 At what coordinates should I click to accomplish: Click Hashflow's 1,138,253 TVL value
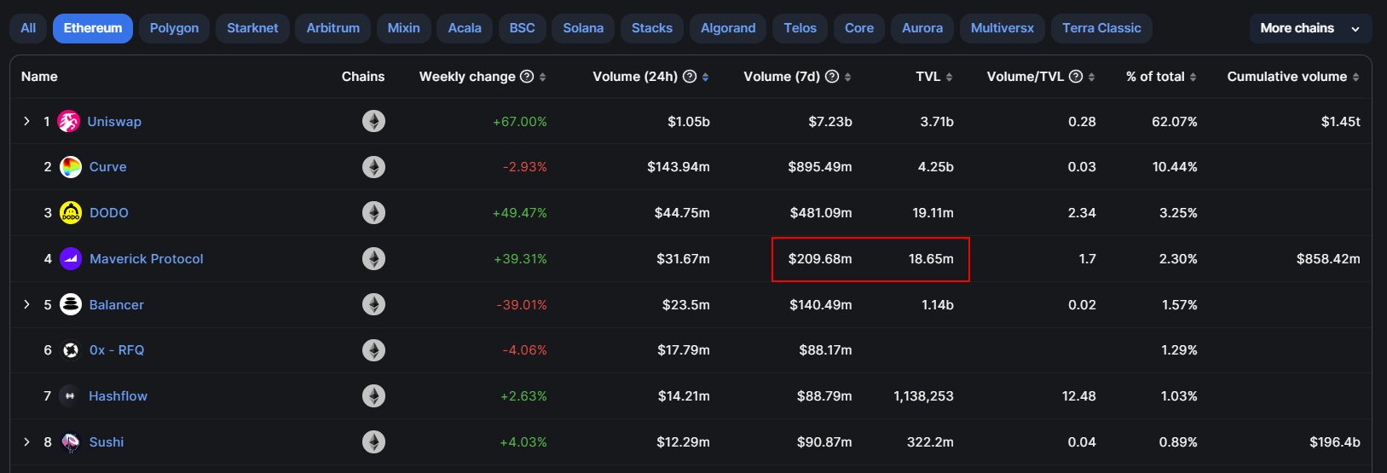tap(923, 396)
